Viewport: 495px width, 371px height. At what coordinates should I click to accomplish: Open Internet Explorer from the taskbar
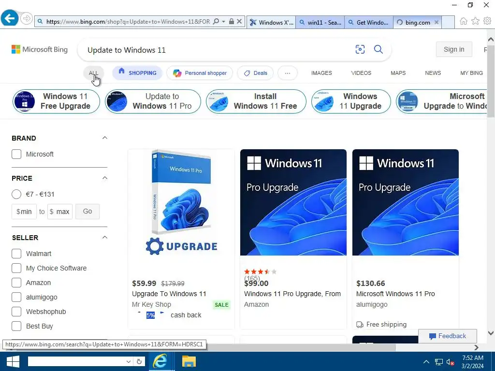(x=160, y=361)
